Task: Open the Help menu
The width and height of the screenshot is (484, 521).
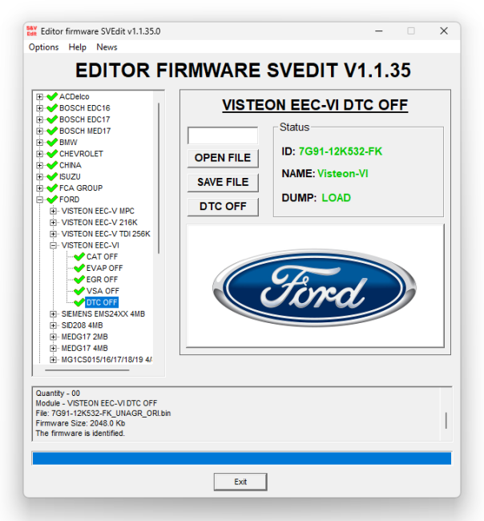Action: [x=78, y=47]
